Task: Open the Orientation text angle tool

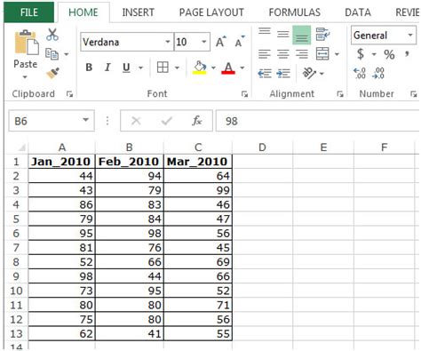Action: point(309,73)
